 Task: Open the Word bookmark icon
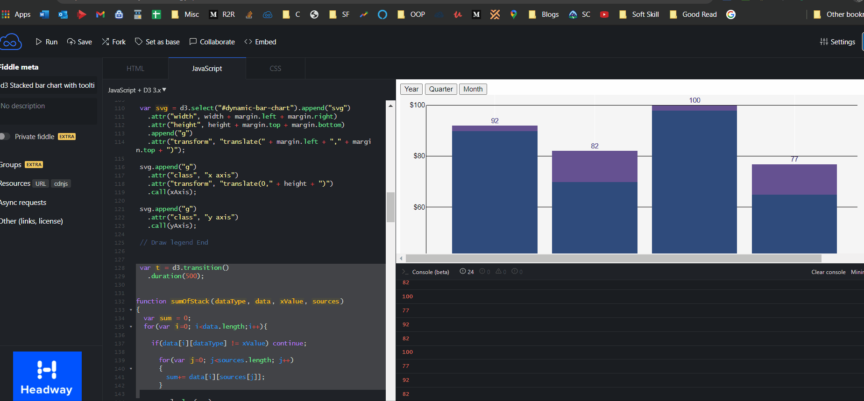pos(44,14)
